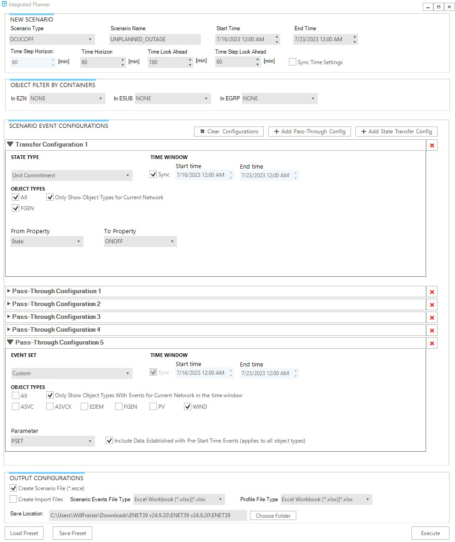Remove Pass-Through Configuration 3 using red X
Viewport: 455px width, 542px height.
point(432,318)
